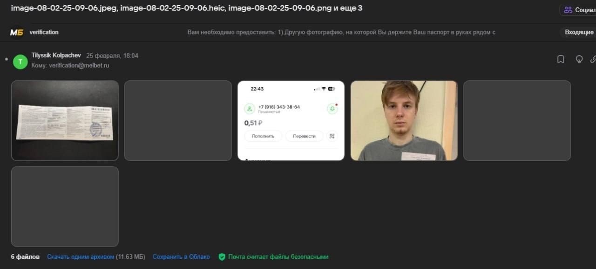The height and width of the screenshot is (269, 596).
Task: Click the MБ verification sender logo
Action: [17, 32]
